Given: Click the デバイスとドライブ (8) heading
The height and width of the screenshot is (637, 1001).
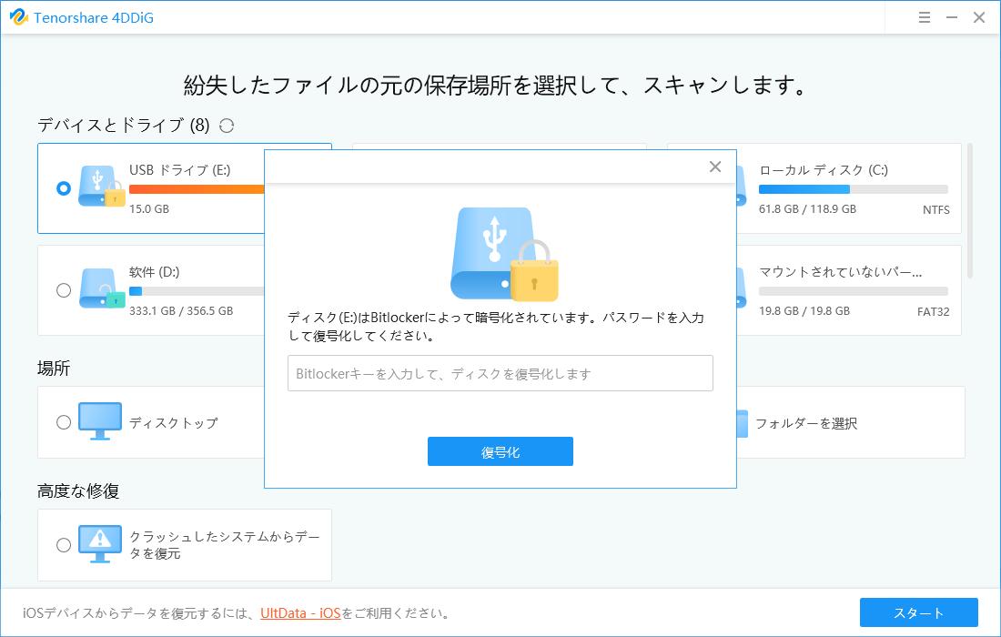Looking at the screenshot, I should pyautogui.click(x=123, y=125).
